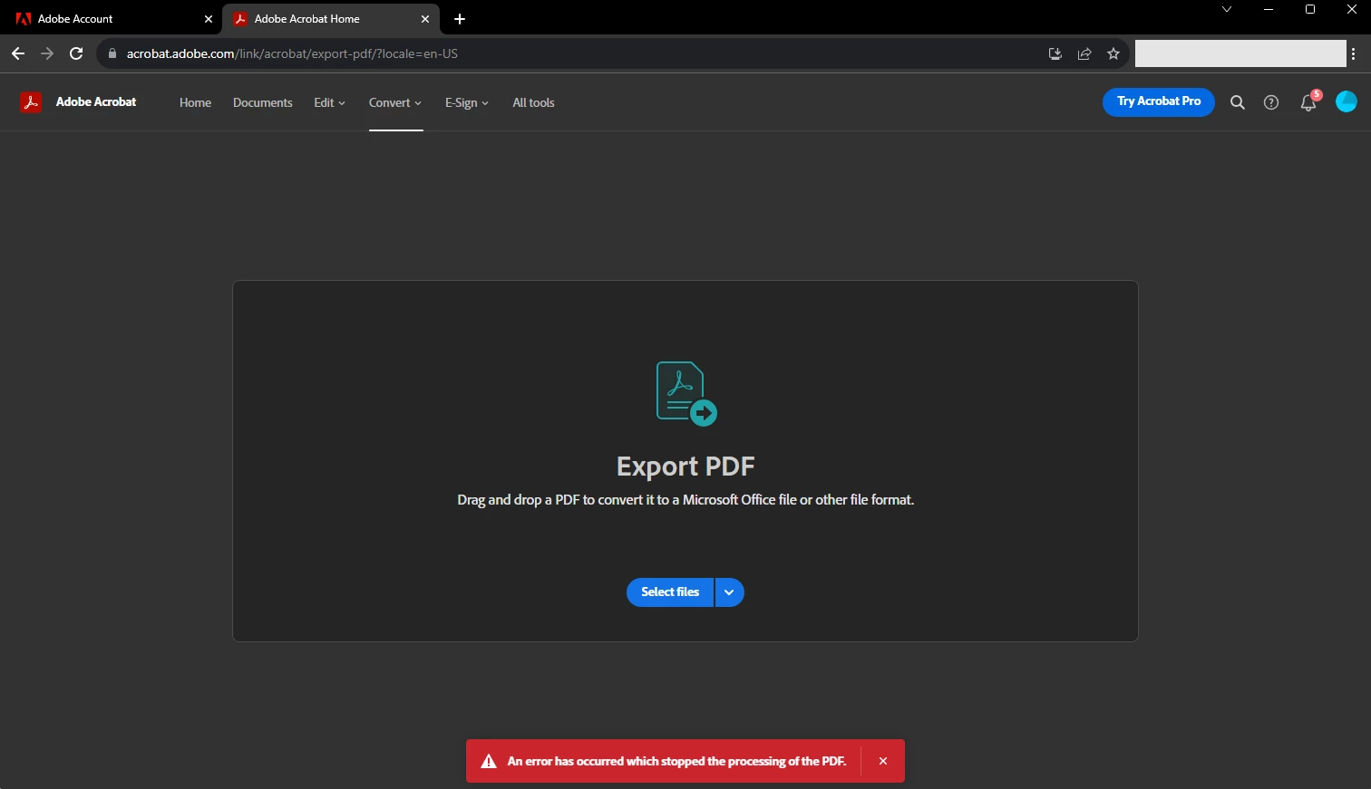This screenshot has width=1371, height=789.
Task: Click the Select files button
Action: (x=670, y=592)
